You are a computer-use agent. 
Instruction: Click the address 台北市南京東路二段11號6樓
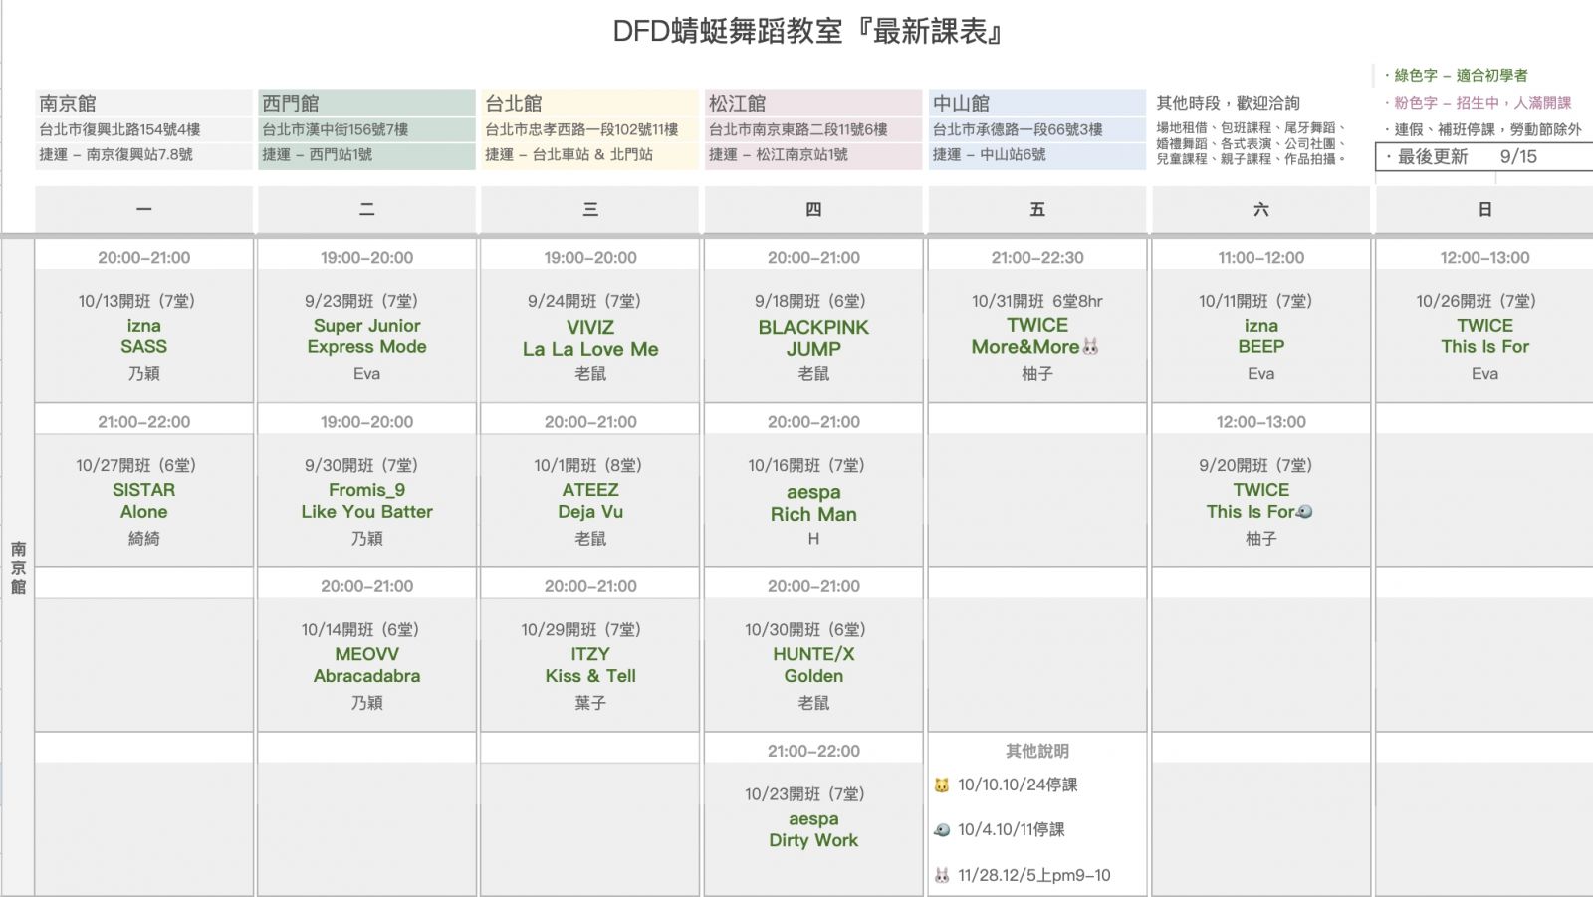(798, 129)
